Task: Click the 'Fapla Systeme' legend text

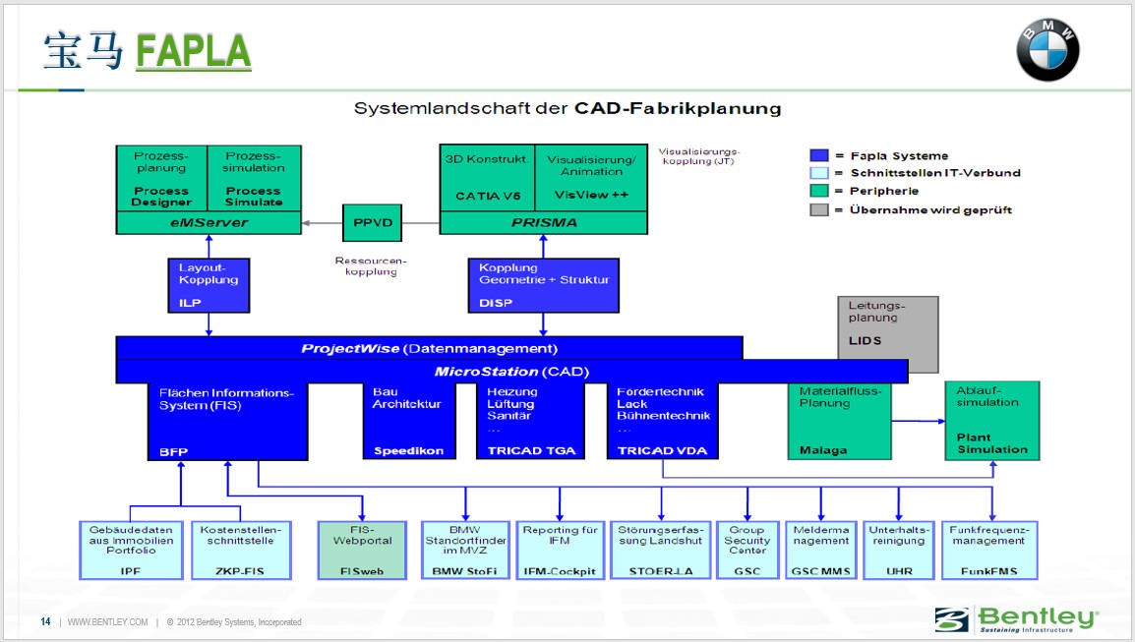Action: tap(899, 155)
